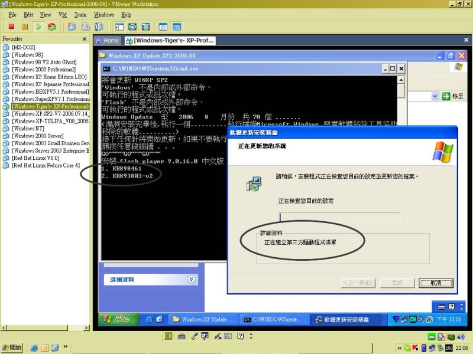Screen dimensions: 473x354
Task: Open the Snapshot Manager wrench-clock icon
Action: 99,27
